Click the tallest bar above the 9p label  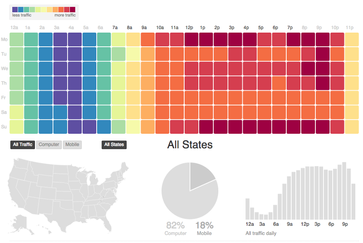coord(344,191)
